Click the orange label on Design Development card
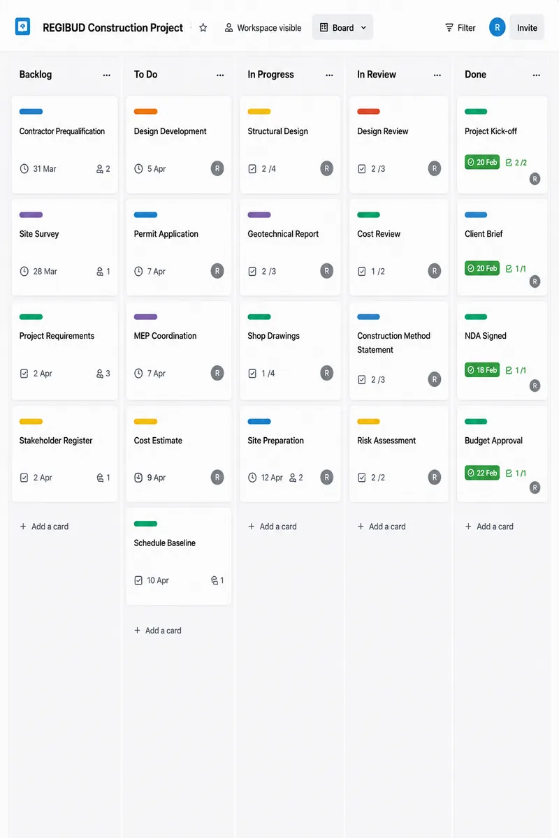This screenshot has width=559, height=838. [145, 112]
